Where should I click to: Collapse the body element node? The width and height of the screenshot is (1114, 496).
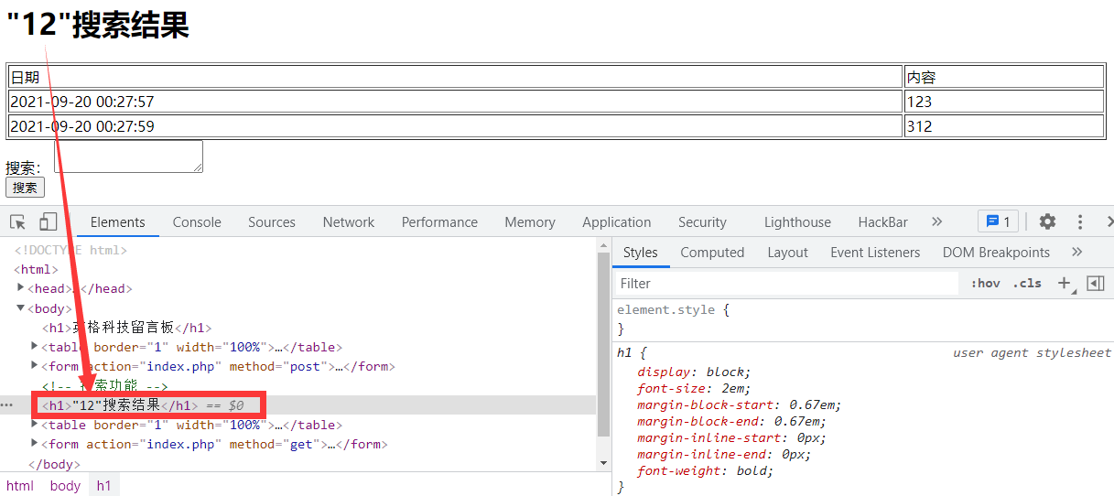21,308
